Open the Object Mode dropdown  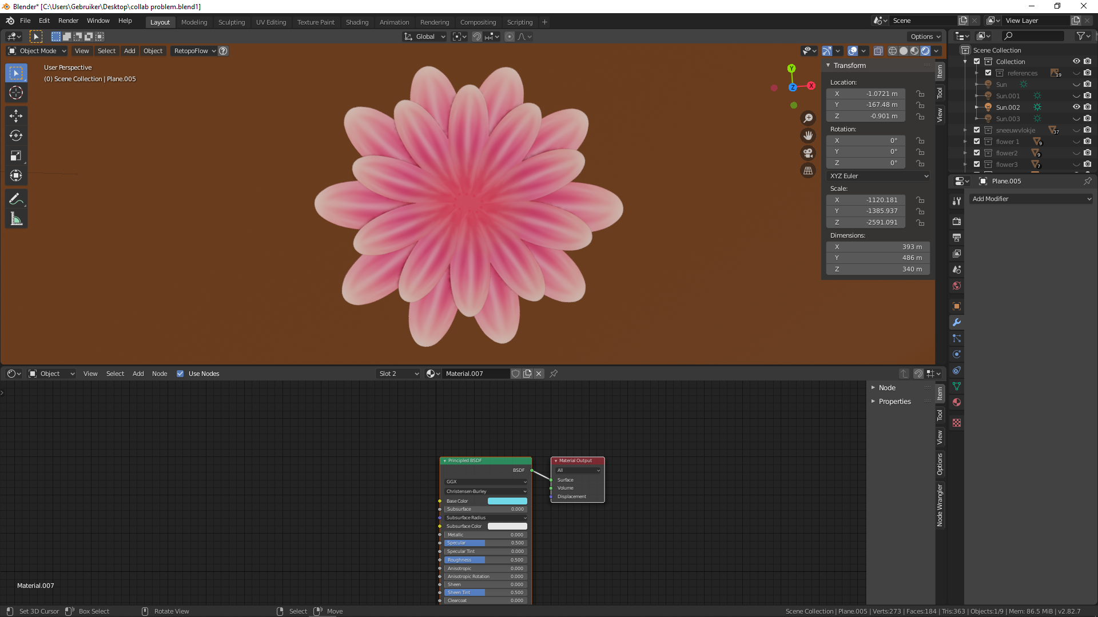pos(37,51)
